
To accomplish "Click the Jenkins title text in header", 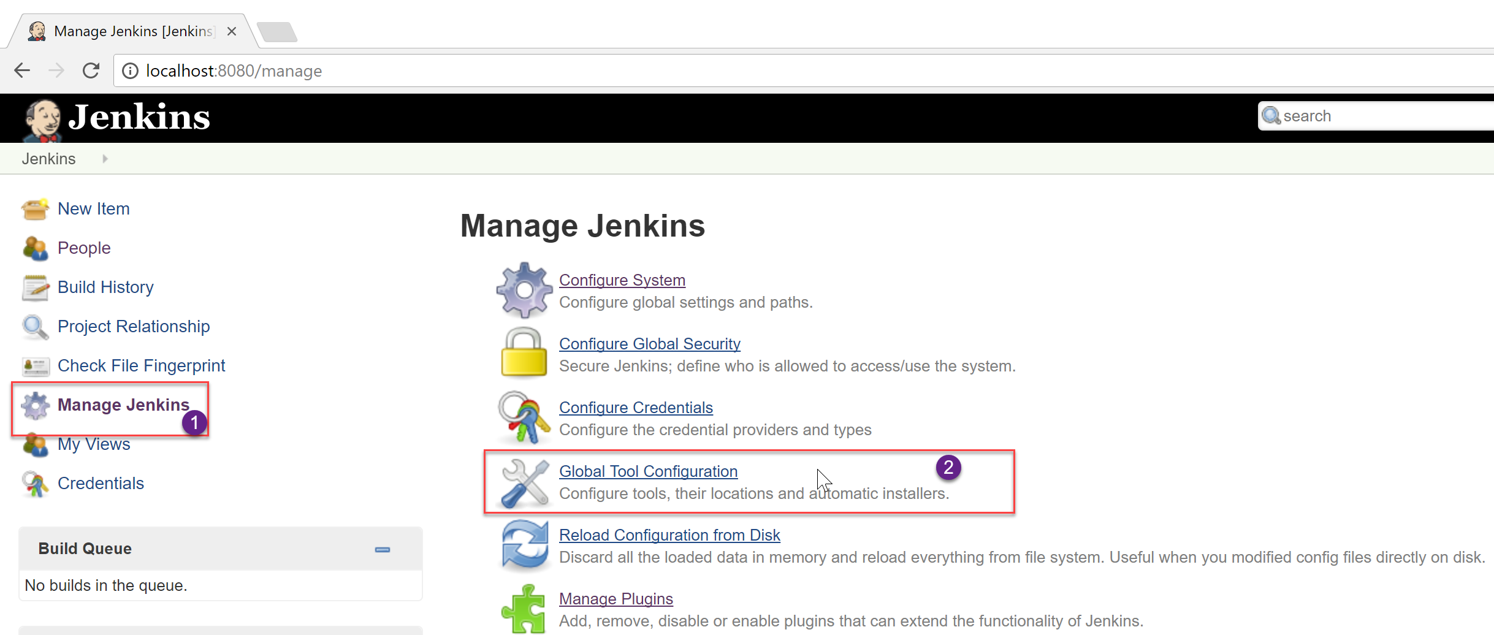I will click(x=140, y=117).
